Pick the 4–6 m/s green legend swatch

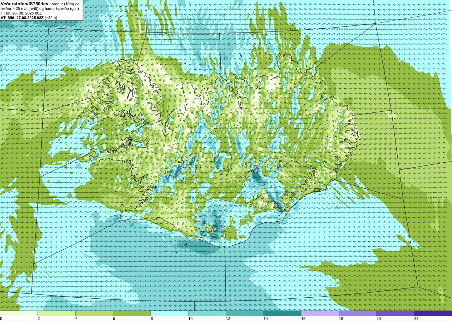94,313
